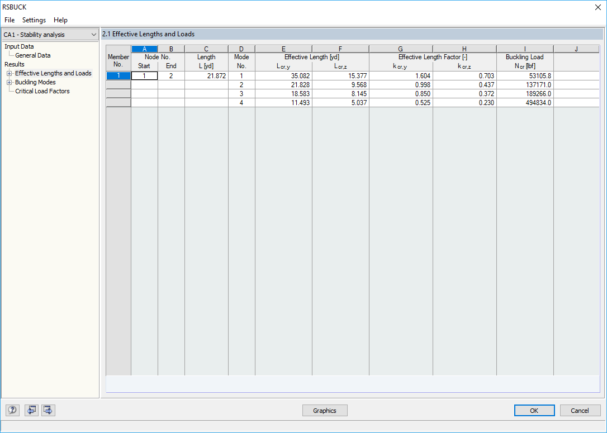Click the End node cell with value 2

point(171,76)
